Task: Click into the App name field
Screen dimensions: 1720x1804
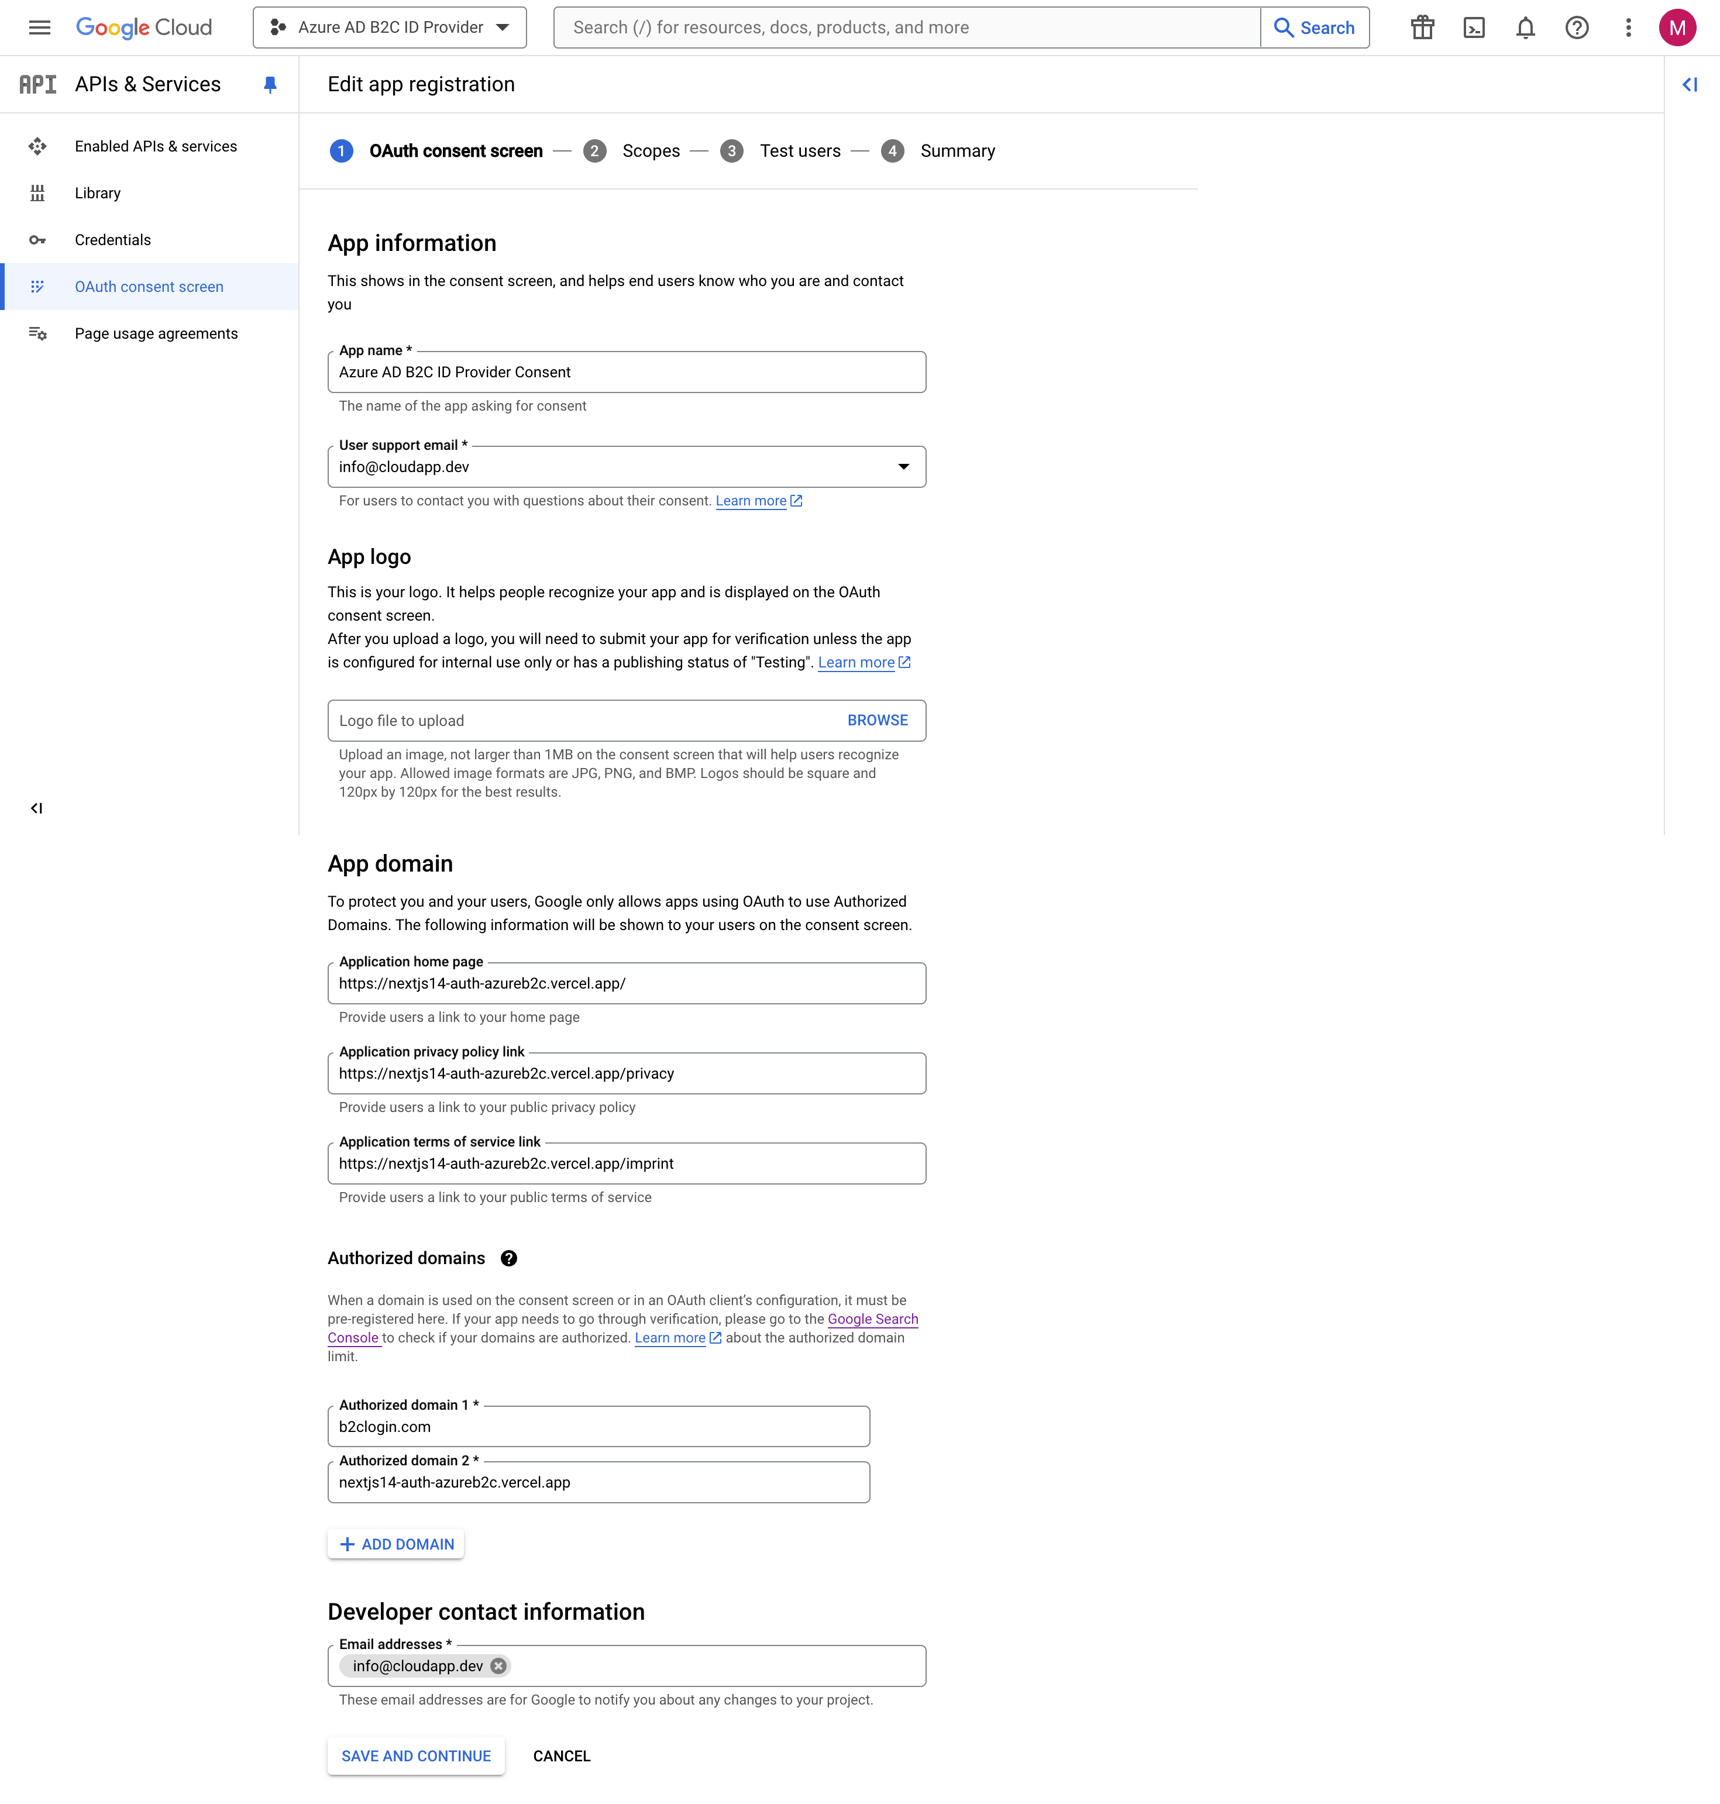Action: click(626, 372)
